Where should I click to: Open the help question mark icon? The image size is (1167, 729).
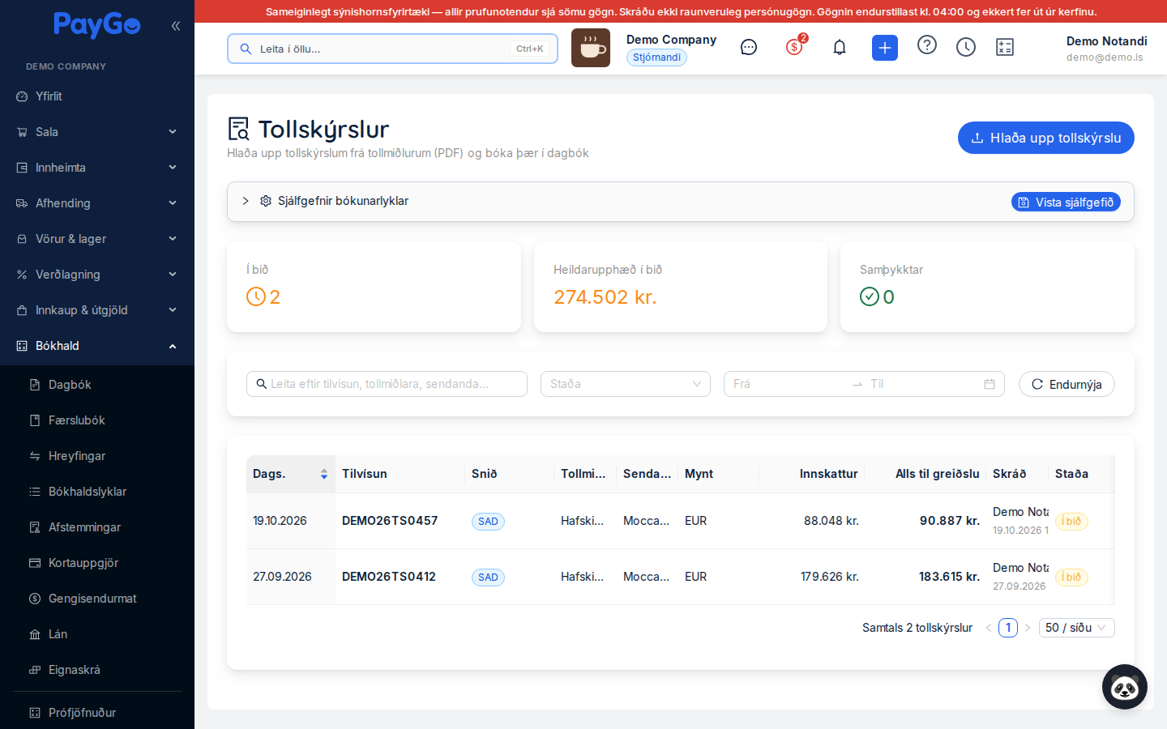tap(927, 45)
